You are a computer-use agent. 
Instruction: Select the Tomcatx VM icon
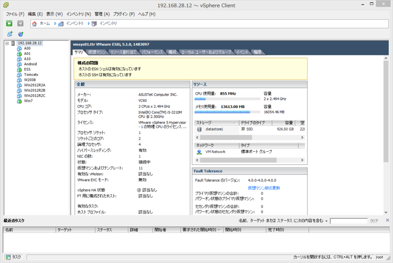[19, 75]
